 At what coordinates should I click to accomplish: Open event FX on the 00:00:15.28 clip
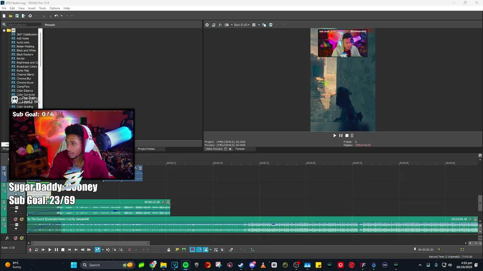(x=163, y=202)
